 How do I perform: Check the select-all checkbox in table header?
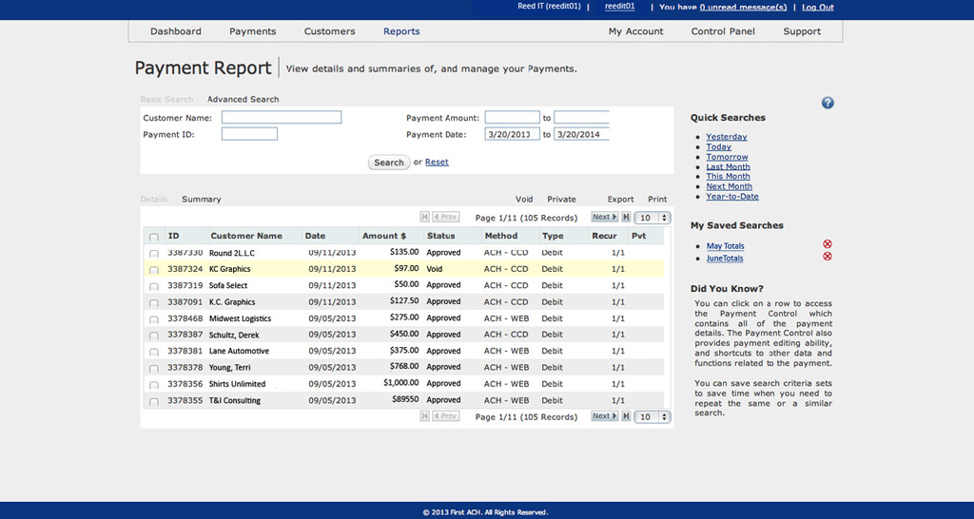click(153, 237)
